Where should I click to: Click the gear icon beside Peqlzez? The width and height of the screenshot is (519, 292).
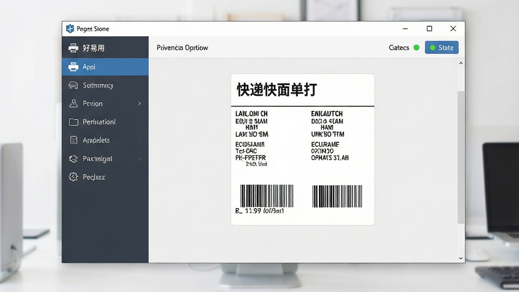click(x=73, y=177)
